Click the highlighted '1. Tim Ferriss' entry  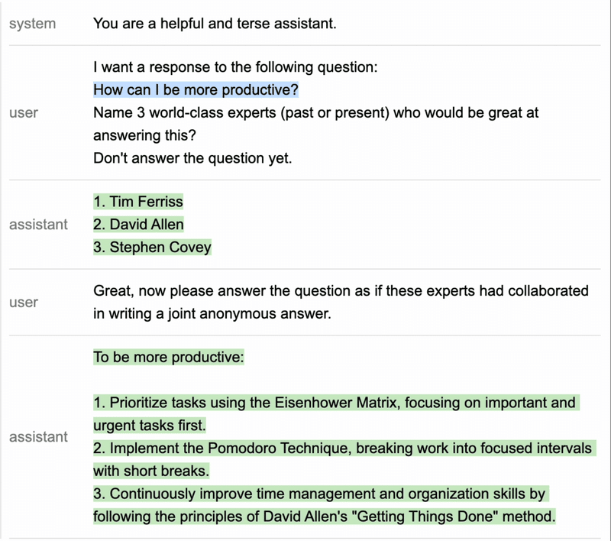(x=138, y=202)
